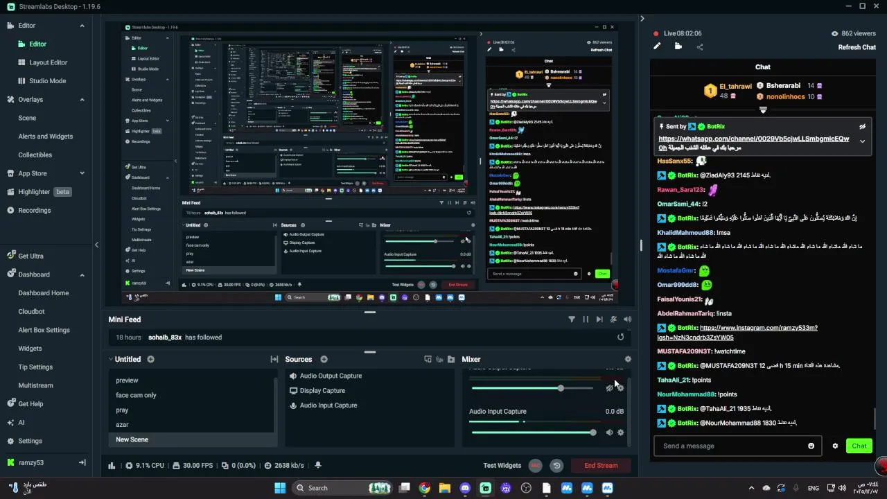Click the End Stream button
The width and height of the screenshot is (887, 499).
coord(601,466)
